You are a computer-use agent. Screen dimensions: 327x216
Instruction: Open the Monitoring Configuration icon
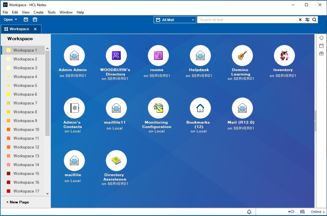pyautogui.click(x=158, y=108)
